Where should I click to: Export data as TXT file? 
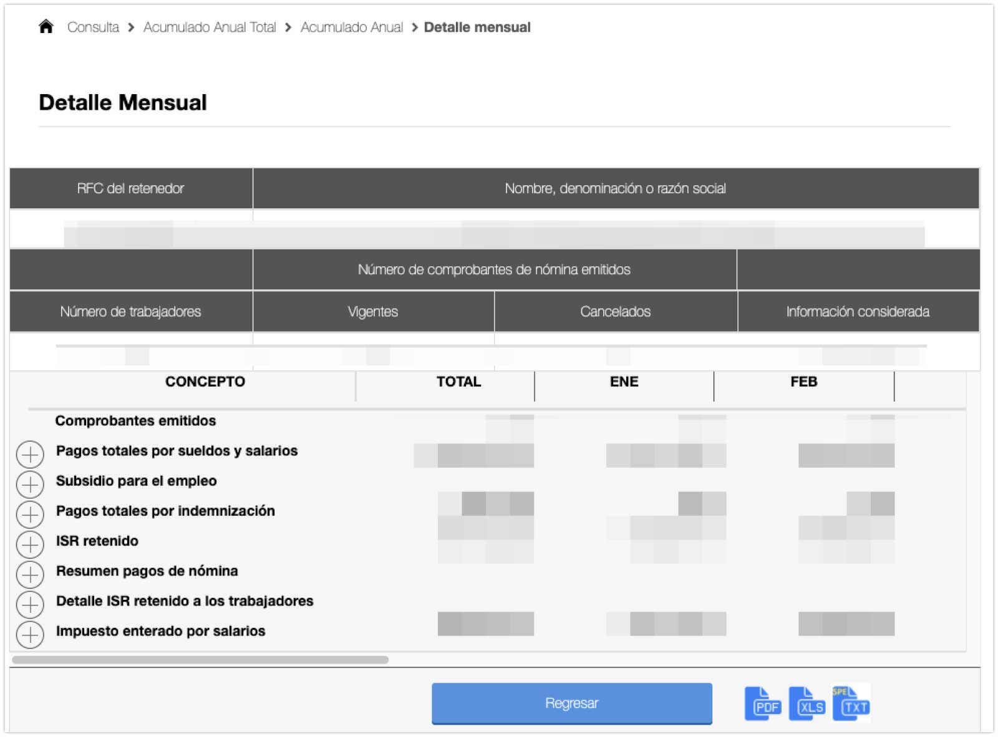851,703
